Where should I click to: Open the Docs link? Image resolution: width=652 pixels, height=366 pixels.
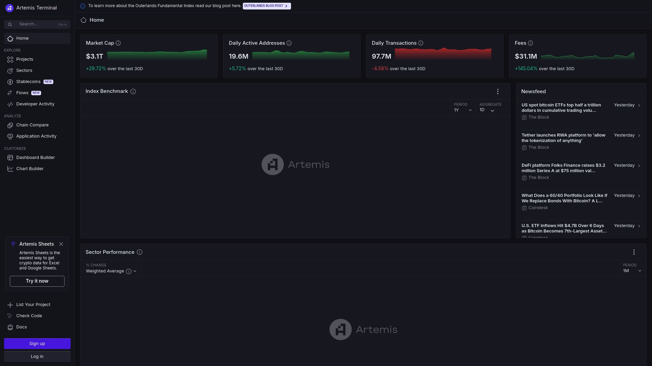tap(37, 327)
